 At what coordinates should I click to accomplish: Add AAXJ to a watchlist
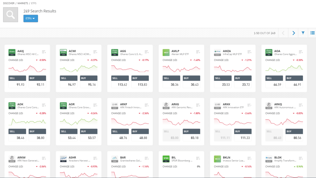point(44,52)
